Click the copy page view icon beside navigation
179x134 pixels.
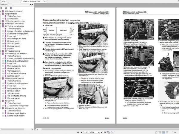coord(109,133)
